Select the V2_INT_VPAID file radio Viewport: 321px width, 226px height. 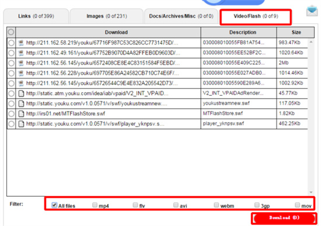point(11,93)
